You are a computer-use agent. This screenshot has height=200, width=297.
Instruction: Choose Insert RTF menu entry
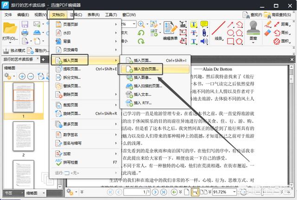point(155,103)
